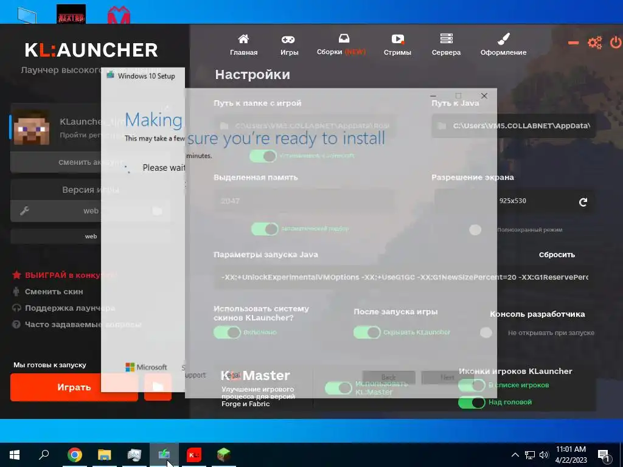Open taskbar search magnifier
Image resolution: width=623 pixels, height=467 pixels.
tap(44, 455)
